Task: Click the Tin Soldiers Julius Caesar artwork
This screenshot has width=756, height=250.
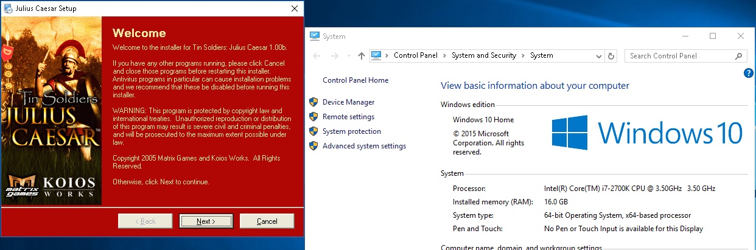Action: coord(51,111)
